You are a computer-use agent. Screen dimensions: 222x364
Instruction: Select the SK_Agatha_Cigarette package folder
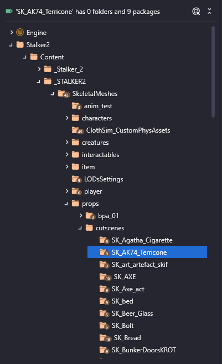[x=136, y=240]
